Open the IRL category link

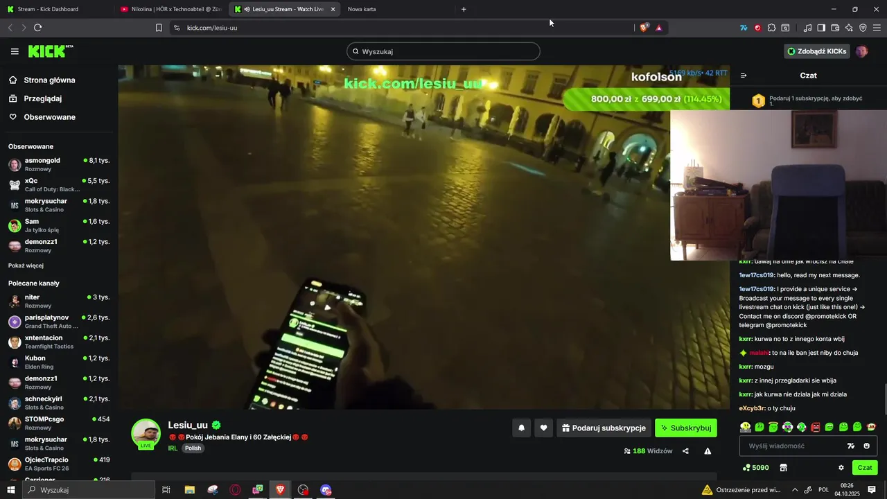point(173,448)
